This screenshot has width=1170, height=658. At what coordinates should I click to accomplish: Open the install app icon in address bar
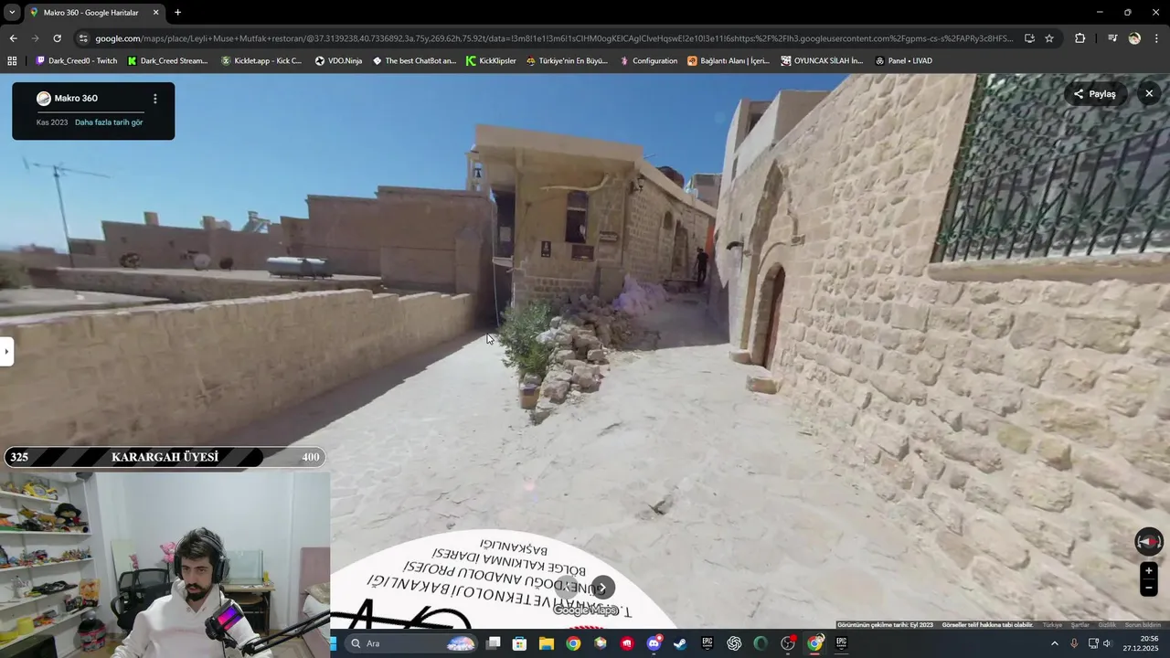click(x=1029, y=38)
